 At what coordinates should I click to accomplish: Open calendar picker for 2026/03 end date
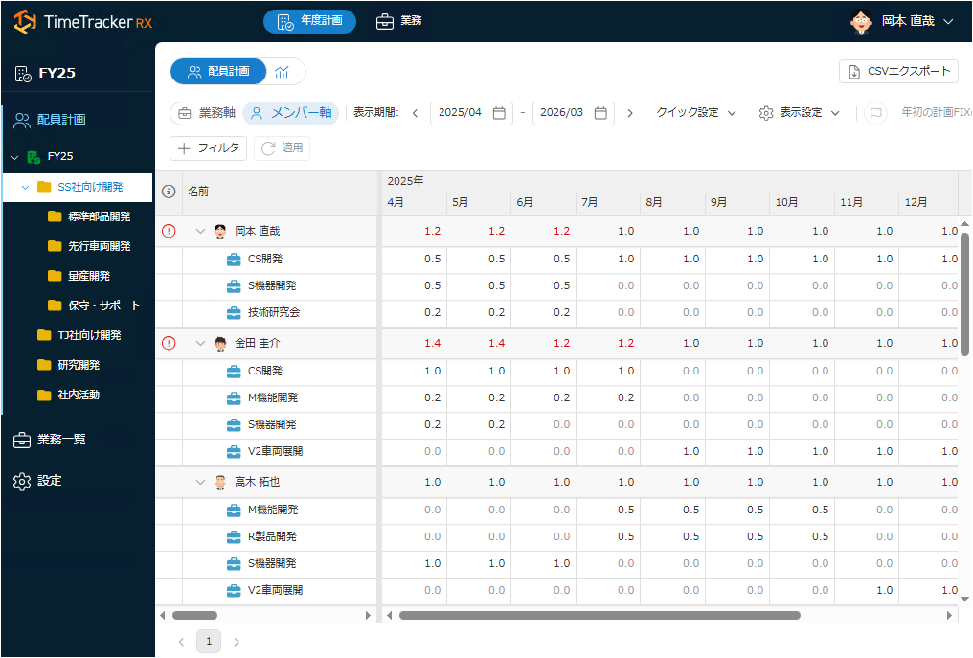pyautogui.click(x=600, y=113)
